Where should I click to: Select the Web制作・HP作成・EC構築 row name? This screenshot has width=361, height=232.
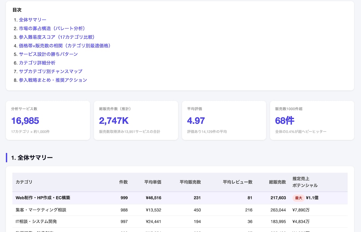[43, 198]
